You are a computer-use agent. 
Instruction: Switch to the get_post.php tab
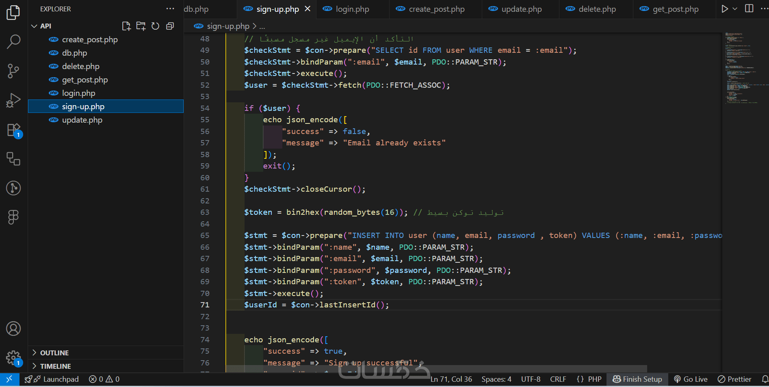(675, 9)
